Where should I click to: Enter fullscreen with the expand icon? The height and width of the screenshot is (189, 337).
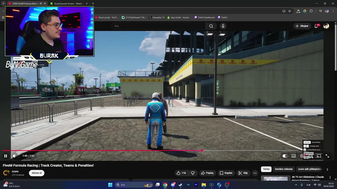tap(327, 156)
